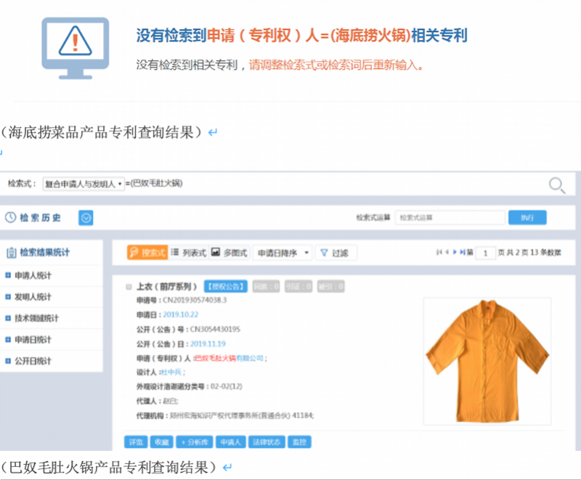Click application number CN201930574038.3
The height and width of the screenshot is (480, 581).
click(x=195, y=300)
